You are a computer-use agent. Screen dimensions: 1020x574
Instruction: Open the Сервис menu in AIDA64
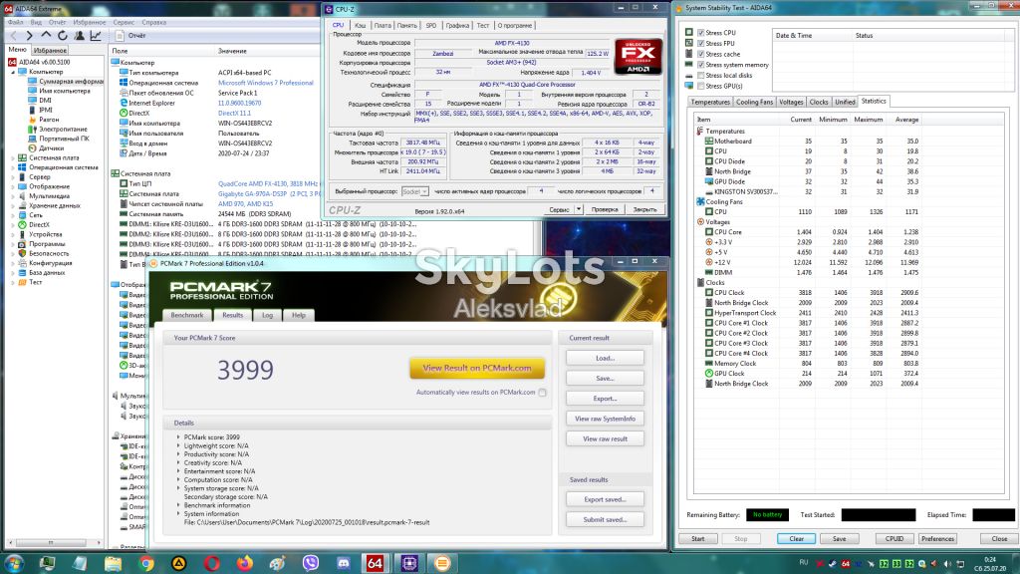pyautogui.click(x=124, y=22)
